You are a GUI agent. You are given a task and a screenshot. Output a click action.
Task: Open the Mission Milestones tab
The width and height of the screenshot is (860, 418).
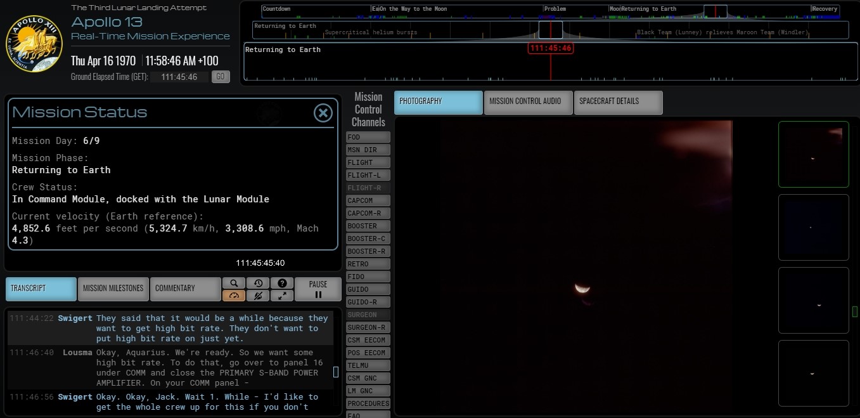113,289
